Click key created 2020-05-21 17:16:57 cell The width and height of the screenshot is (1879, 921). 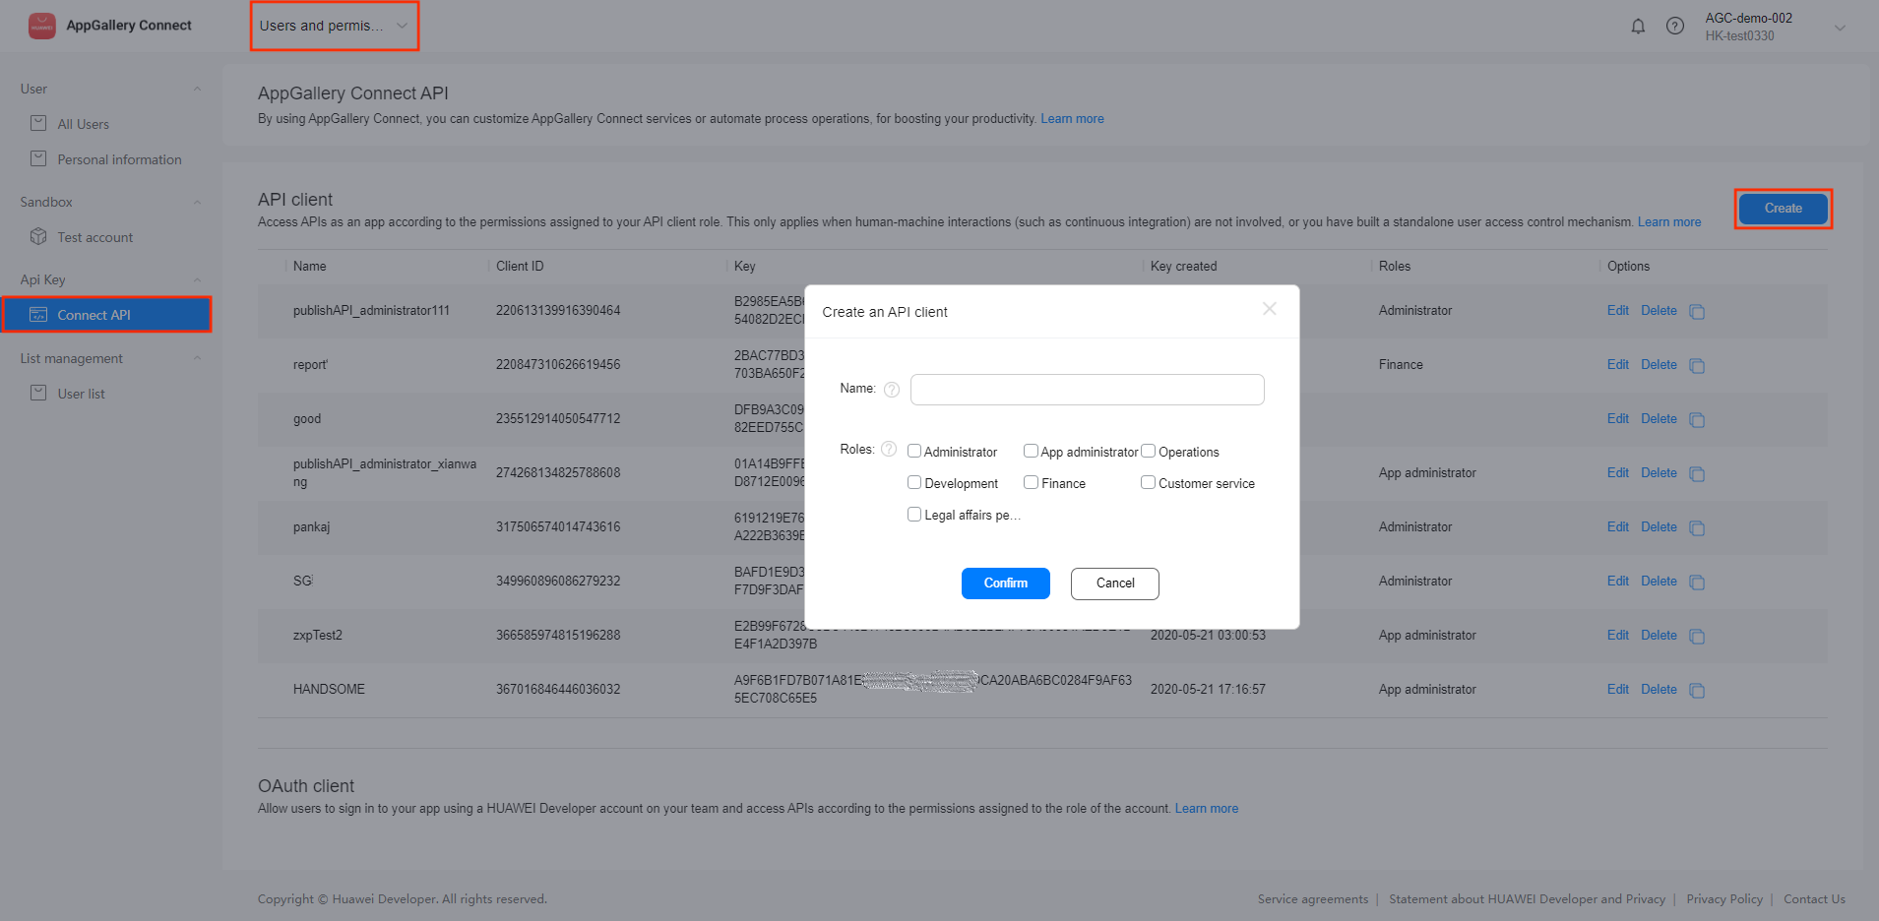click(1208, 689)
